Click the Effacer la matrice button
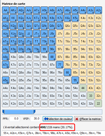Viewport: 105px width, 136px height. [88, 119]
